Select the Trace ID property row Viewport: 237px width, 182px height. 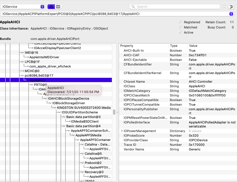(178, 145)
